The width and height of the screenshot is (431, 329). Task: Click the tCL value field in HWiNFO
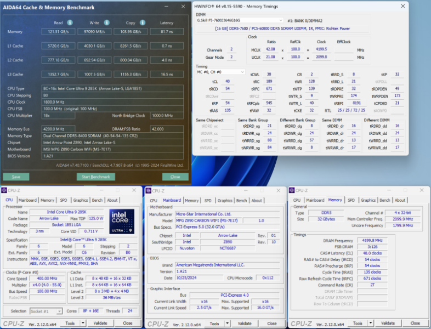coord(228,81)
